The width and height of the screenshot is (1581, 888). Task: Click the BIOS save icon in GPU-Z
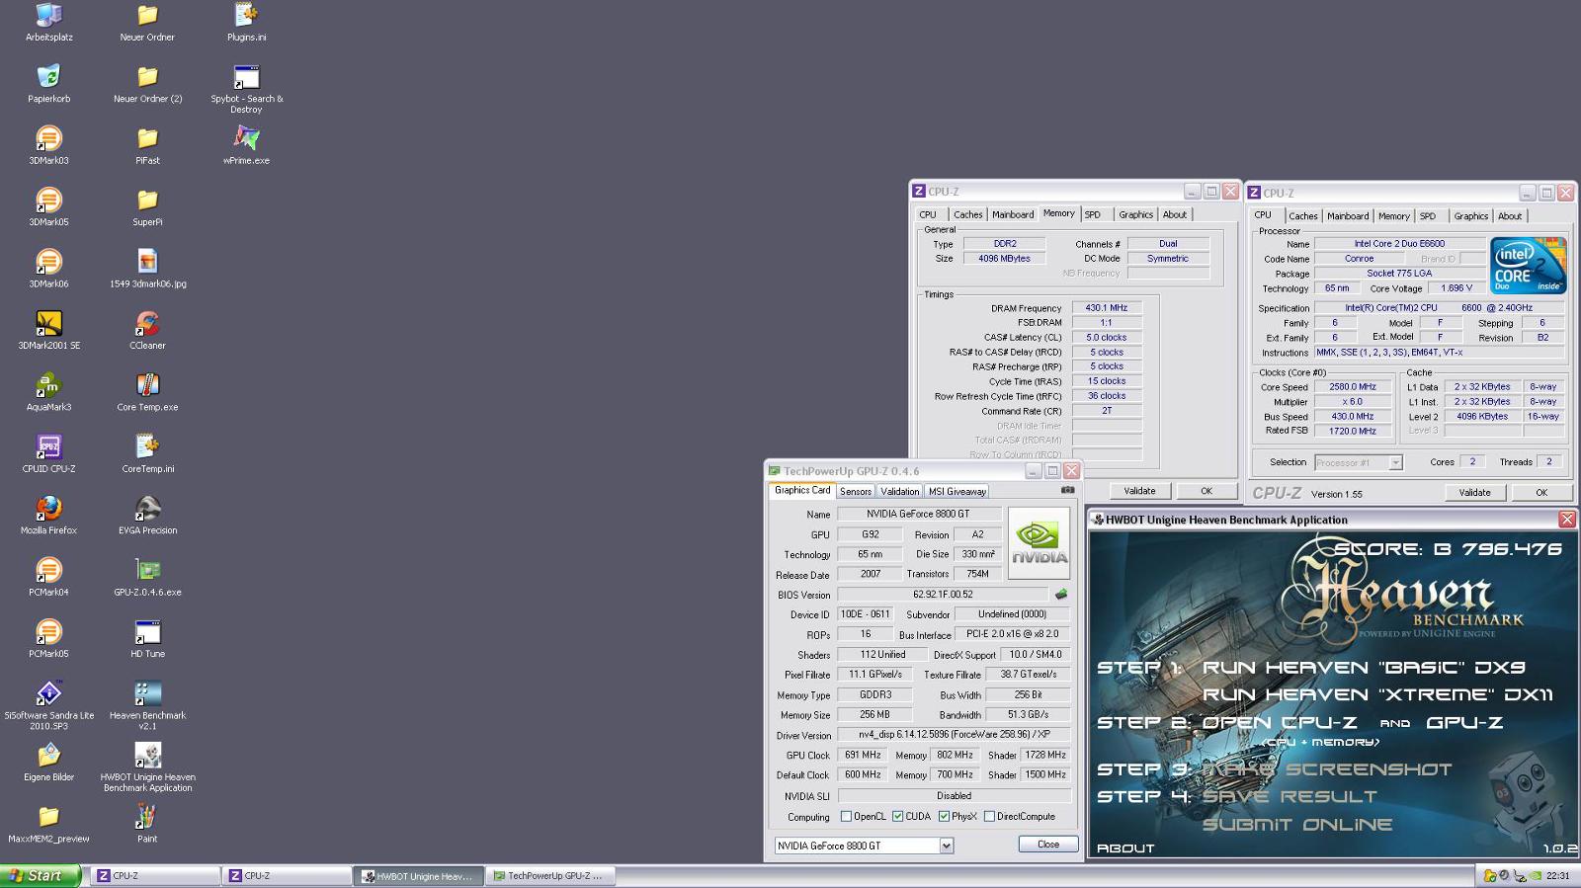1061,595
